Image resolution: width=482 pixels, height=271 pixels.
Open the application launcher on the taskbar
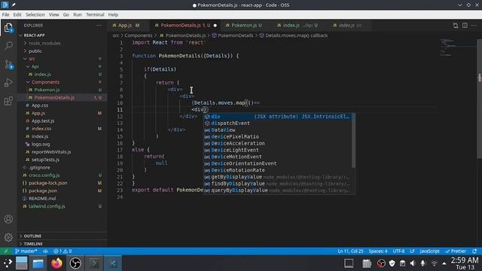click(8, 263)
